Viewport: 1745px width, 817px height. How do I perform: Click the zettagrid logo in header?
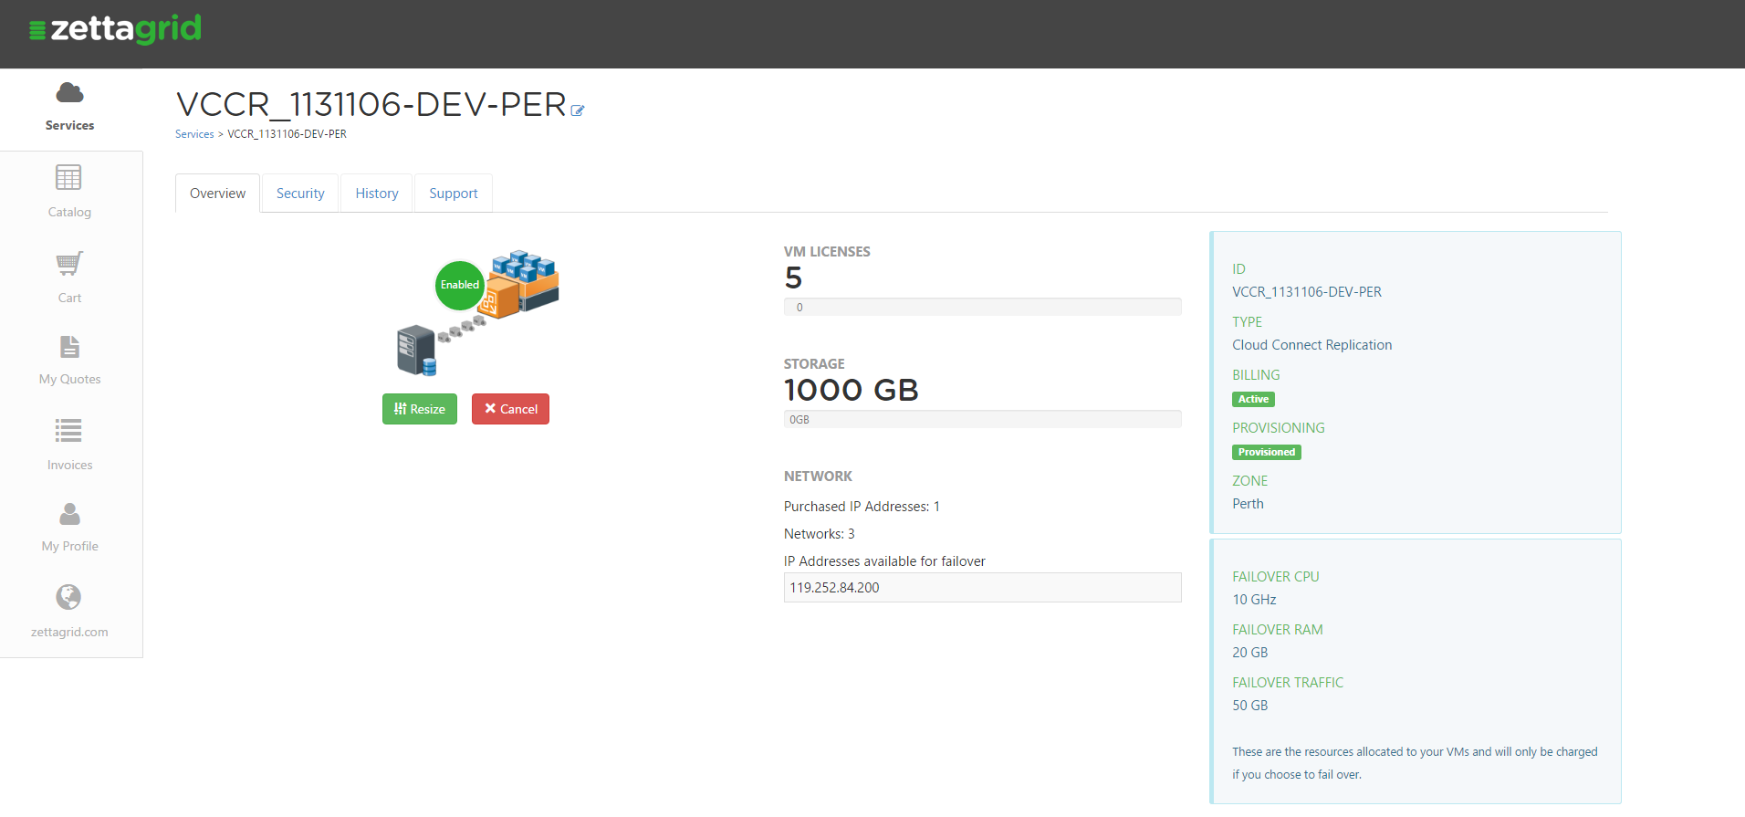[x=115, y=29]
